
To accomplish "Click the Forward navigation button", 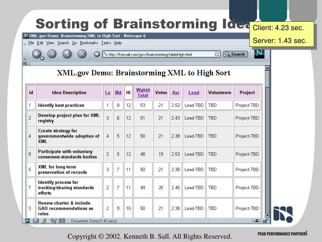I will pyautogui.click(x=52, y=54).
